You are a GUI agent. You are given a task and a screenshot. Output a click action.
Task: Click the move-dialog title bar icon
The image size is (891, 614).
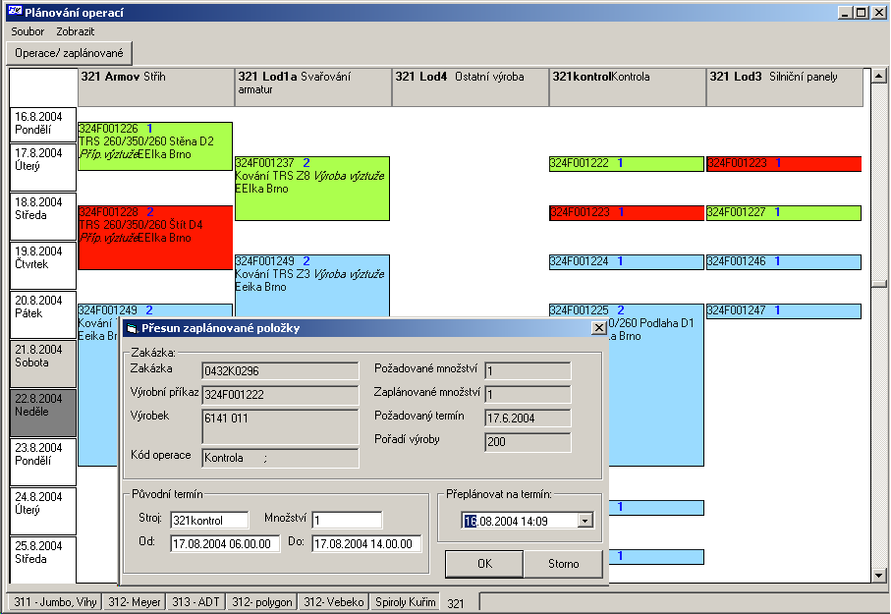[132, 328]
